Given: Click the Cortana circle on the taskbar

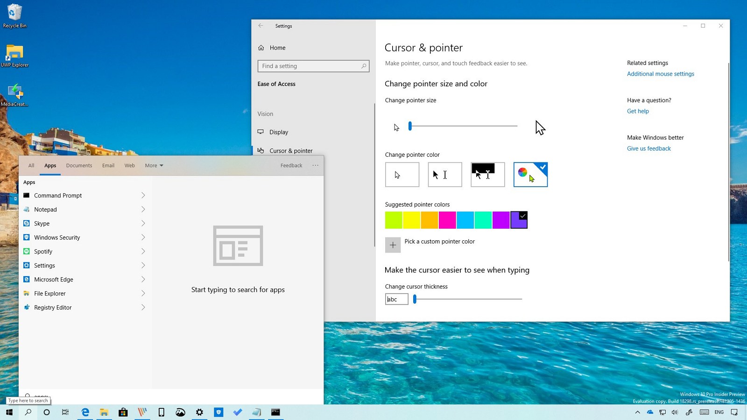Looking at the screenshot, I should [47, 412].
